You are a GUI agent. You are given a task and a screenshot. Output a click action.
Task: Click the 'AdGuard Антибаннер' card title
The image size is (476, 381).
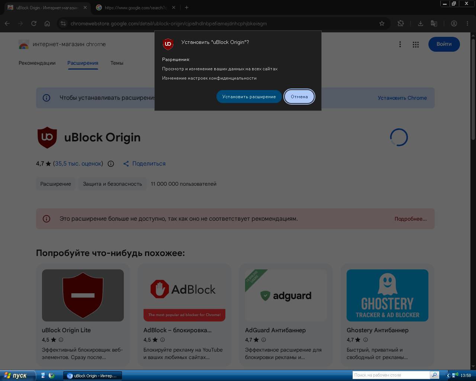point(275,330)
